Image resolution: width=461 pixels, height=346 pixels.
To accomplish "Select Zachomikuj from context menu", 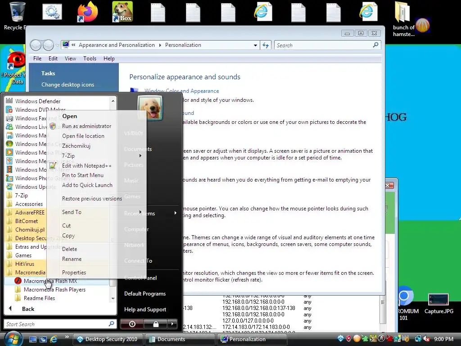I will click(76, 146).
